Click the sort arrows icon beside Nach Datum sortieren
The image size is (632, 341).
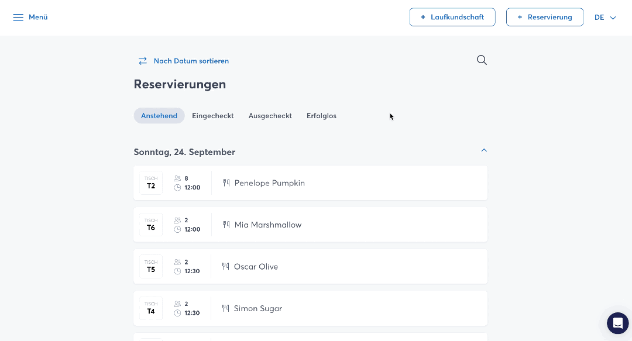[x=143, y=61]
